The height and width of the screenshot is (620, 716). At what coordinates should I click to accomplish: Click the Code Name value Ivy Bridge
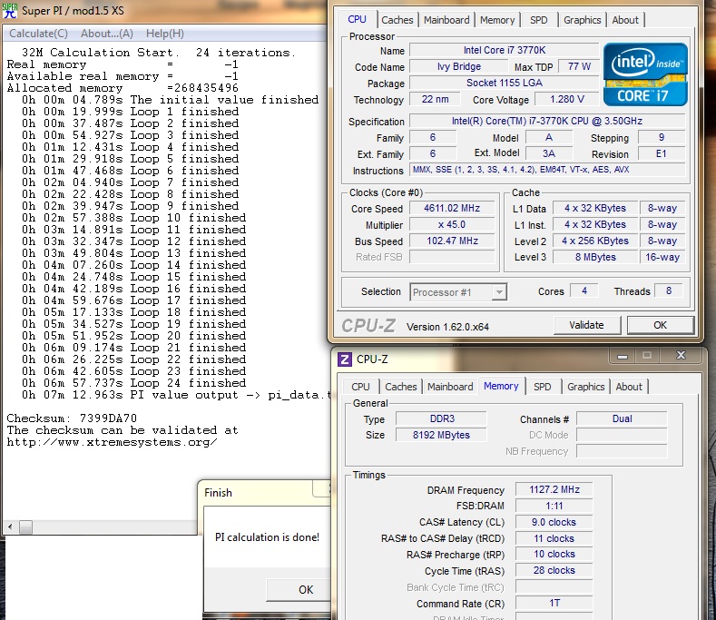click(459, 66)
